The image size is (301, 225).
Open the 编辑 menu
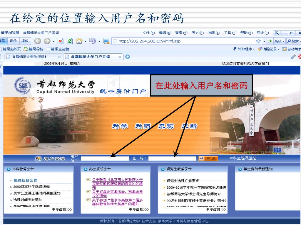click(x=165, y=33)
